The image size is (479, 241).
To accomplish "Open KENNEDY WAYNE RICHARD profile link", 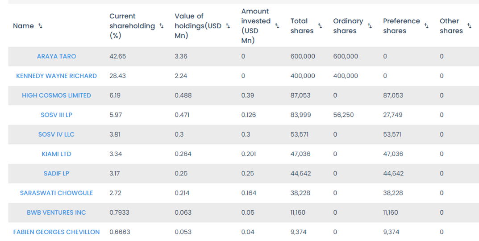I will (x=56, y=76).
